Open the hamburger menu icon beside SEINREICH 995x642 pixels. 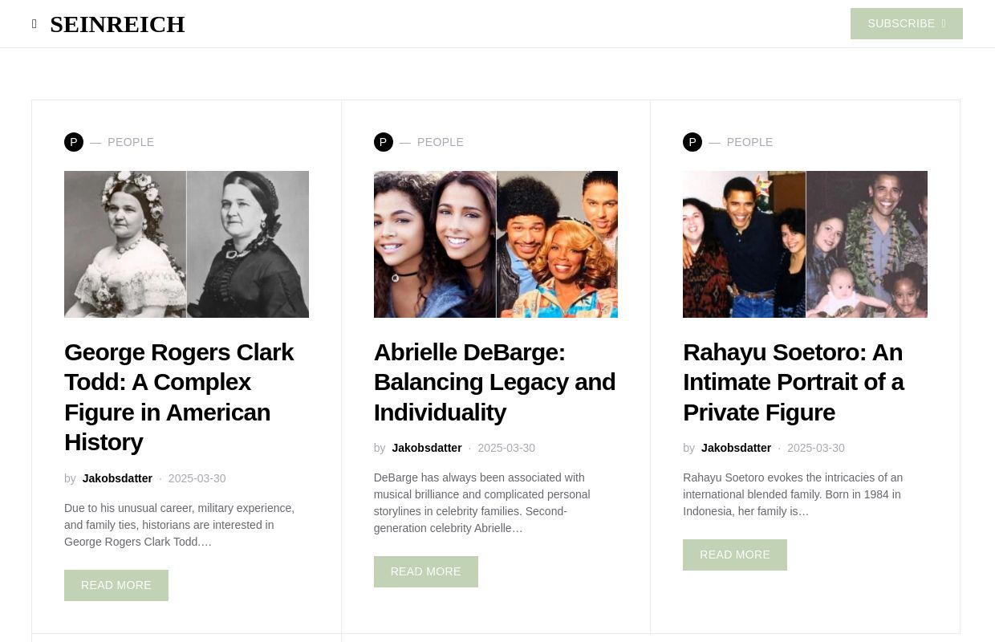(x=35, y=24)
